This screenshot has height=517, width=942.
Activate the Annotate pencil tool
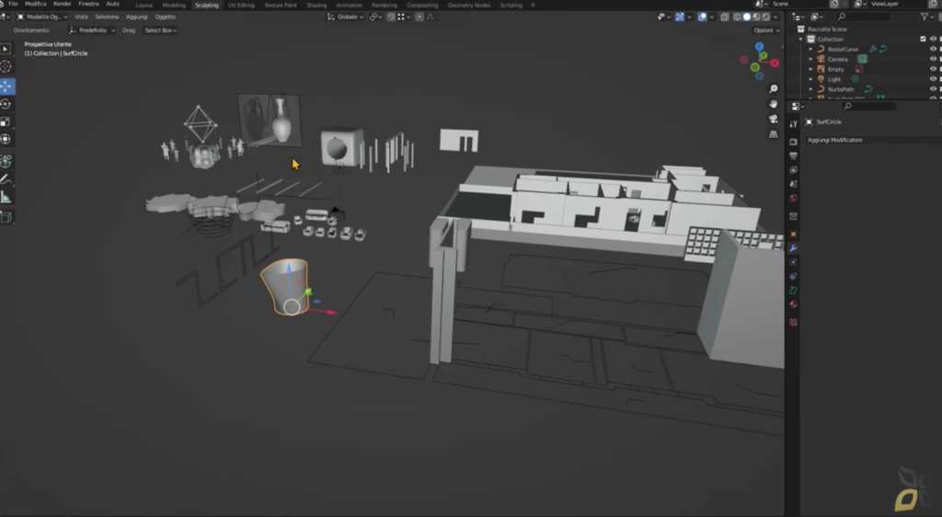click(6, 179)
